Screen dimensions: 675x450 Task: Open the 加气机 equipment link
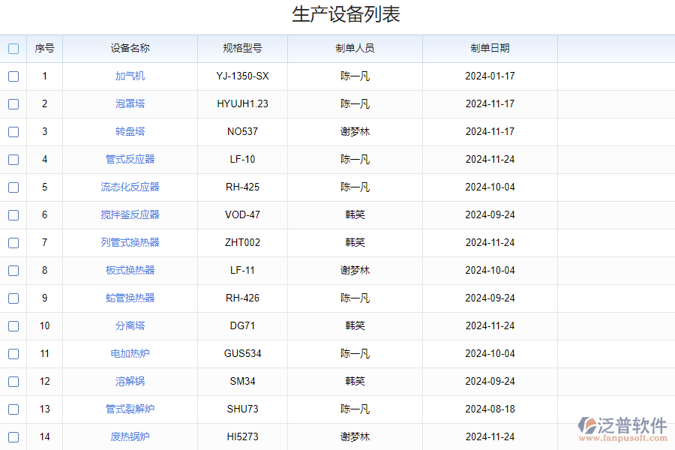point(130,76)
